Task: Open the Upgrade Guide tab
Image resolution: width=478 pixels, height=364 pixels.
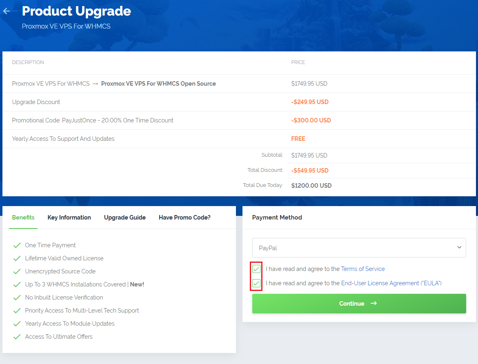Action: (x=125, y=218)
